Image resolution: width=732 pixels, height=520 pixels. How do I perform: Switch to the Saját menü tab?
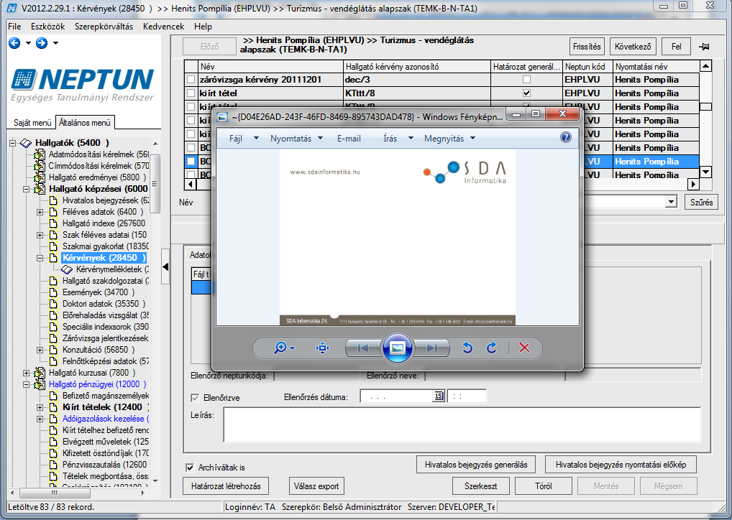coord(32,123)
